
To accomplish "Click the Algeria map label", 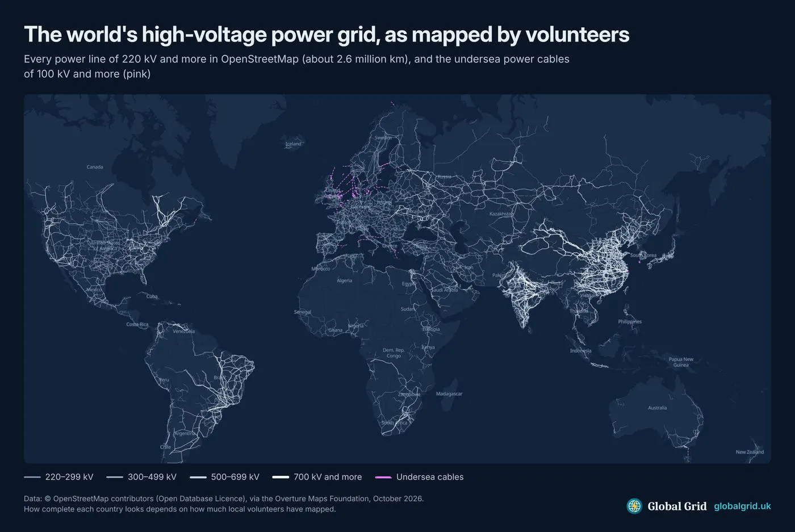I will tap(345, 280).
